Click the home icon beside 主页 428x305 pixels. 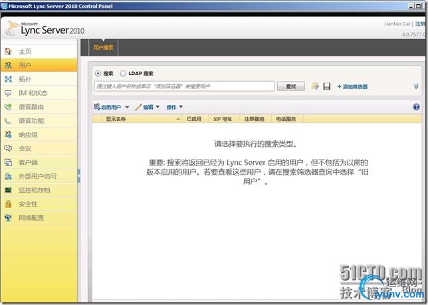tap(8, 51)
